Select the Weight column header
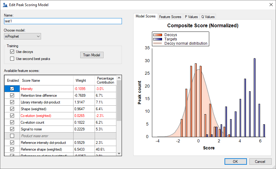This screenshot has height=169, width=276. (x=81, y=81)
